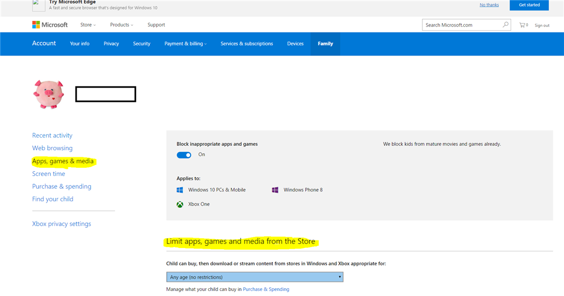Image resolution: width=564 pixels, height=296 pixels.
Task: Turn off Block inappropriate apps toggle
Action: [184, 155]
